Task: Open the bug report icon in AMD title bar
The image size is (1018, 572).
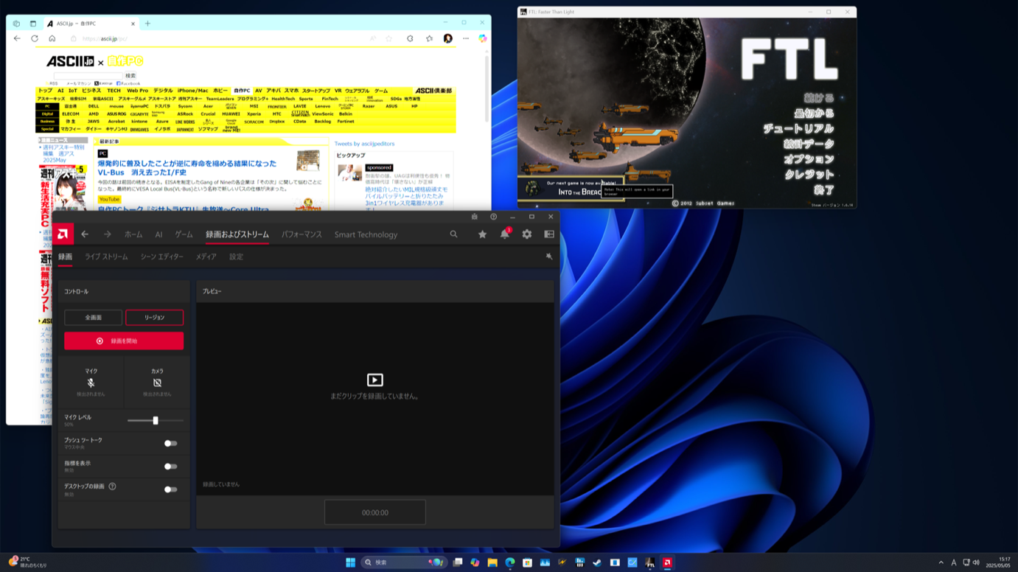Action: coord(474,217)
